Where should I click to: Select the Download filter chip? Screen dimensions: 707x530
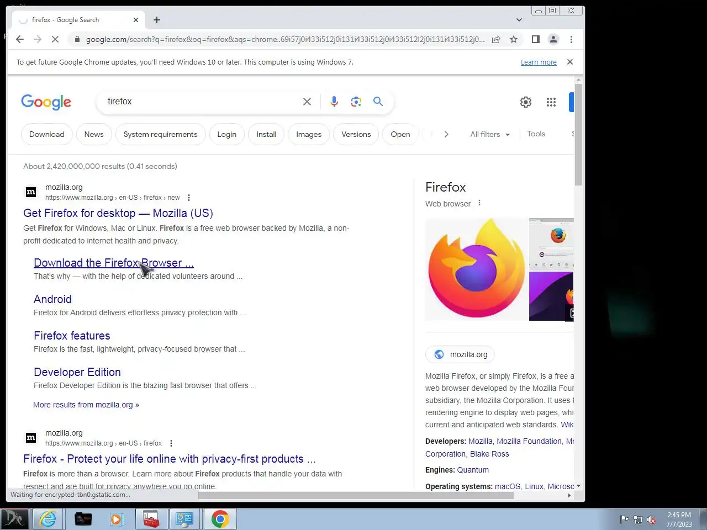47,134
